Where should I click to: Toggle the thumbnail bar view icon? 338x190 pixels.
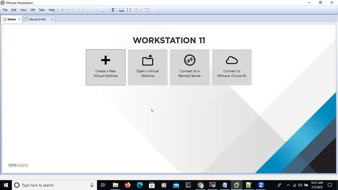tap(121, 10)
